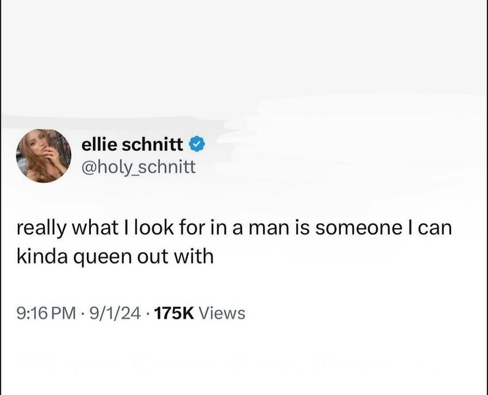
Task: Click the blue verified checkmark badge
Action: click(x=197, y=141)
